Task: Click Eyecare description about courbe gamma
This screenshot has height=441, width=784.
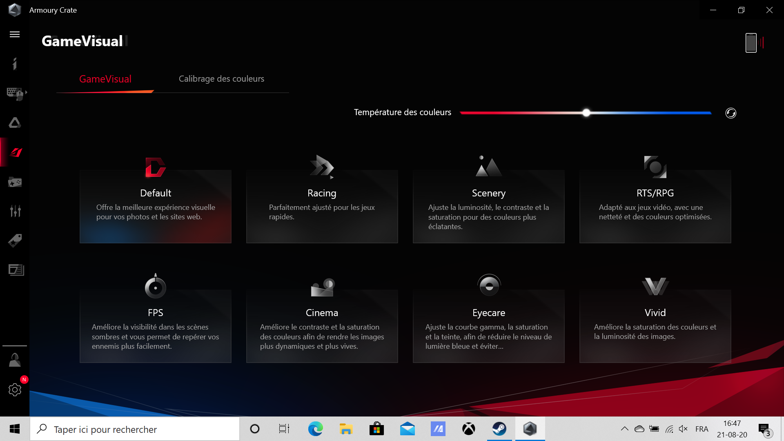Action: point(488,336)
